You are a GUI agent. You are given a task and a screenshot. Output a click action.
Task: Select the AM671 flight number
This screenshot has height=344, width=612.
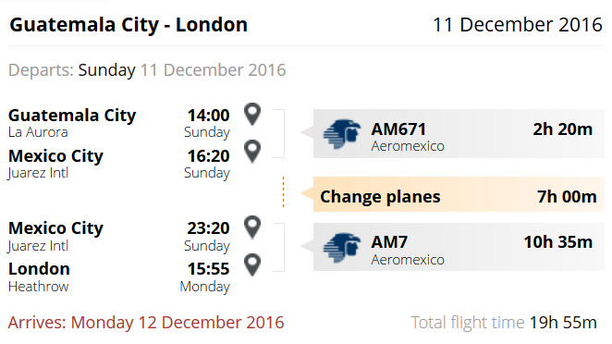(398, 129)
